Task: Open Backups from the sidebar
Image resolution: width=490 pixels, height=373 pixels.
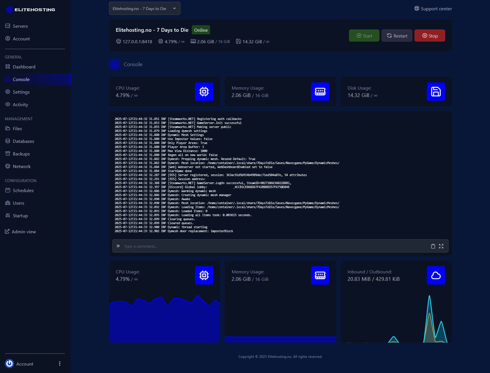Action: (21, 154)
